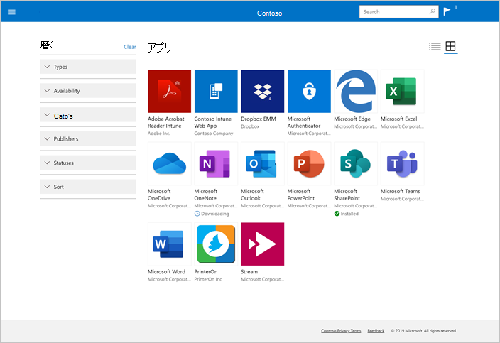Open Contoso Privacy Terms link

pos(341,330)
